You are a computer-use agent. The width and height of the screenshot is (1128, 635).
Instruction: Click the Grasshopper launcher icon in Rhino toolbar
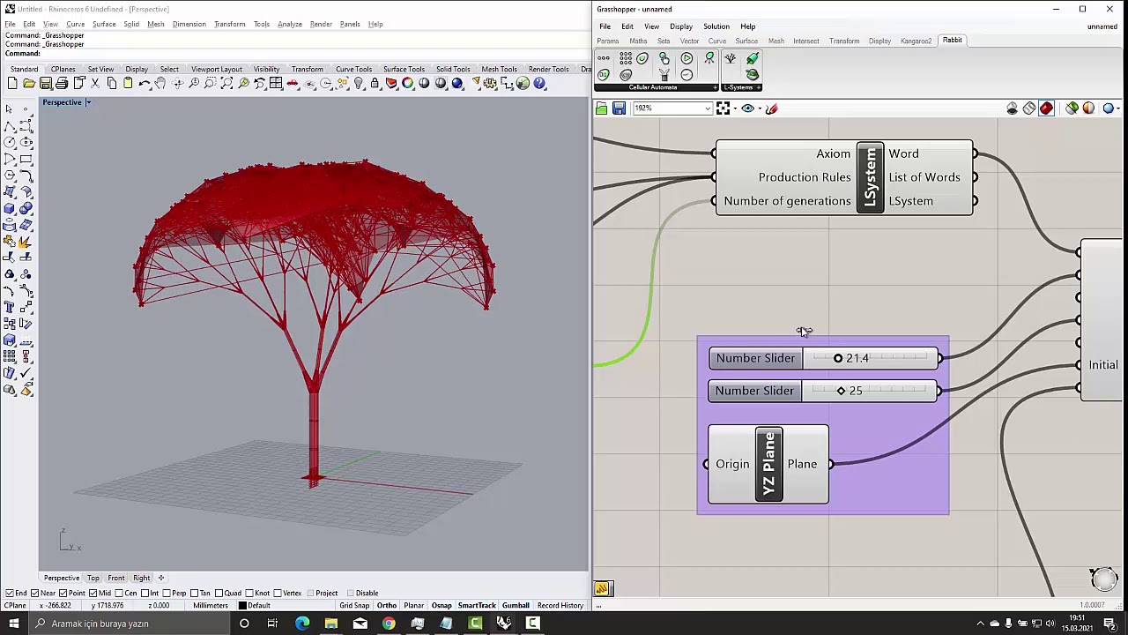tap(523, 84)
